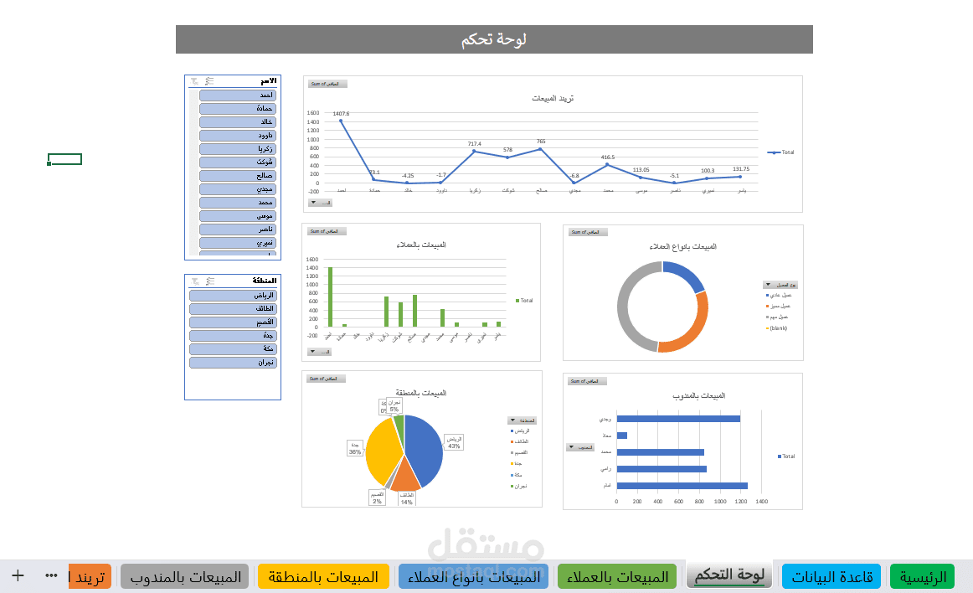Select مكة in the region slicer
The image size is (973, 593).
tap(233, 349)
